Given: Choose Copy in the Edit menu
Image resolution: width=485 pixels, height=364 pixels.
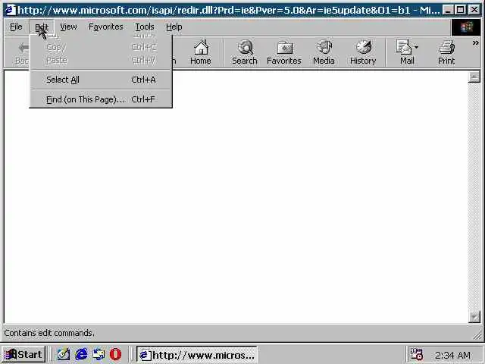Looking at the screenshot, I should click(x=101, y=47).
